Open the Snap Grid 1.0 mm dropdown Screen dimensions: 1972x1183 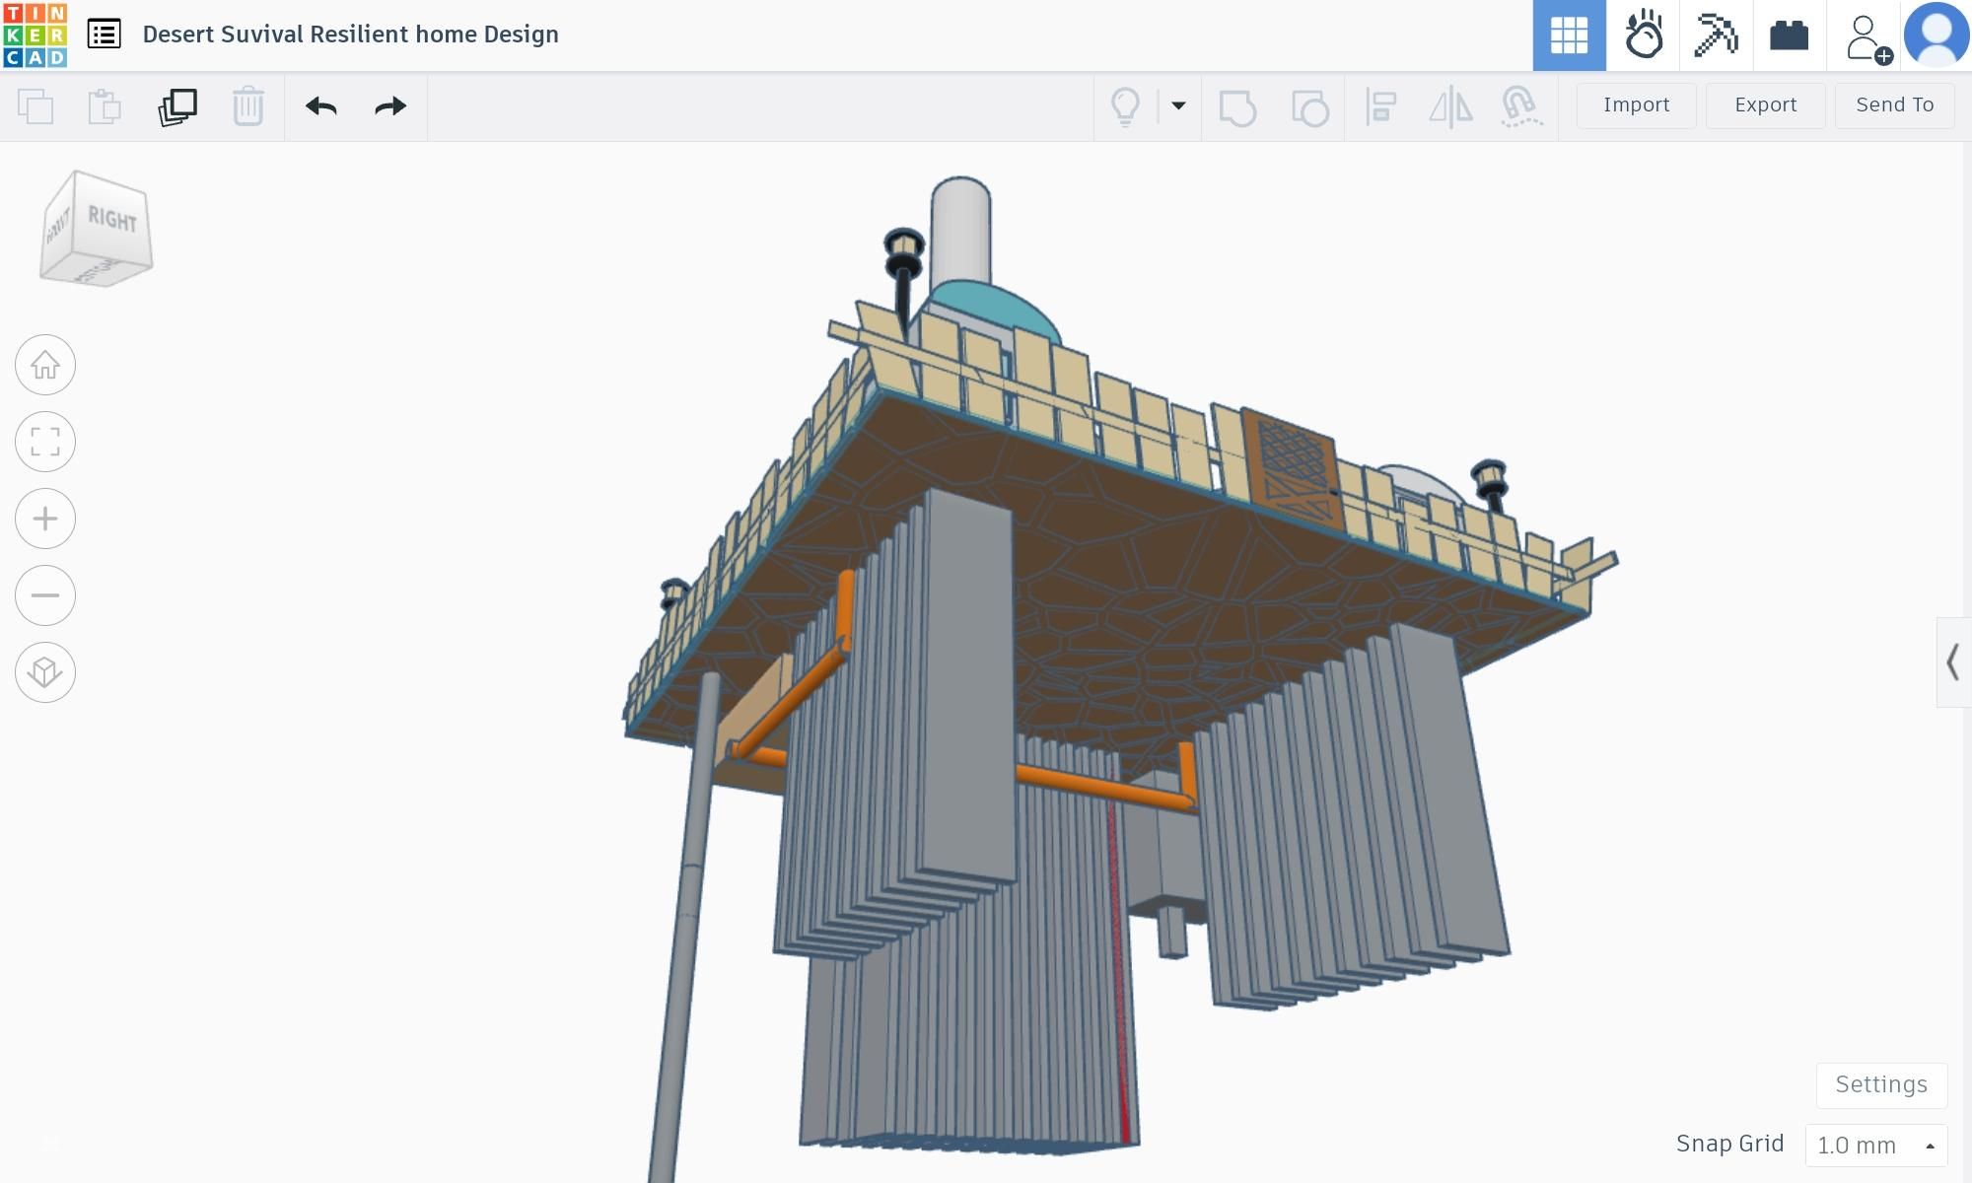pos(1875,1145)
